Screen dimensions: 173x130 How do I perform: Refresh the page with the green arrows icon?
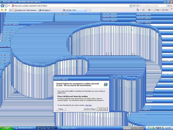(x=134, y=6)
